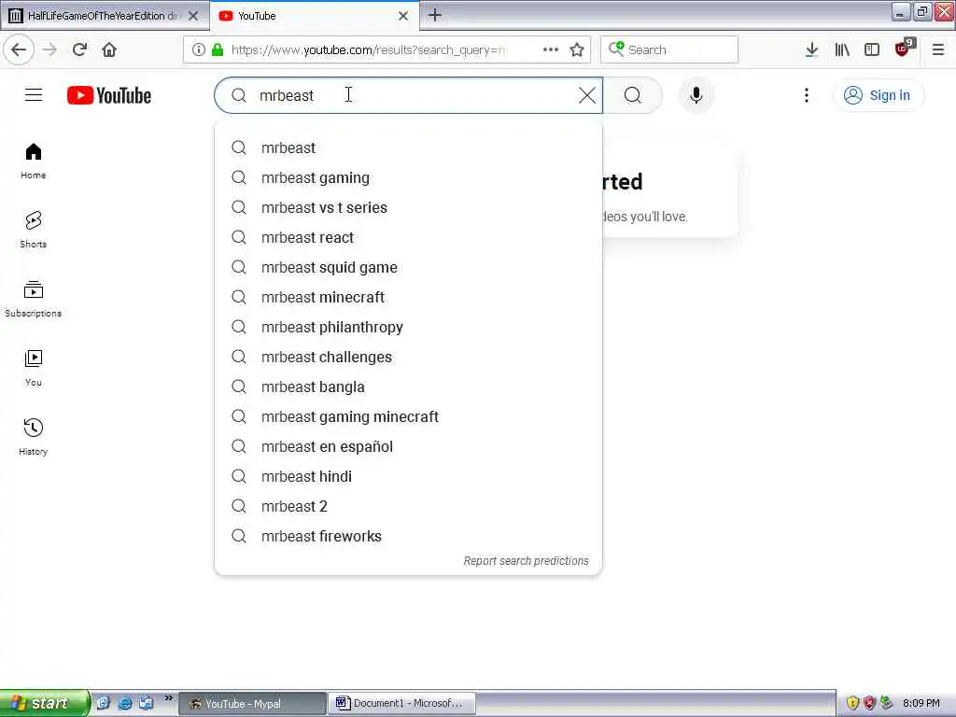Open History in the sidebar
The height and width of the screenshot is (717, 956).
pos(34,437)
